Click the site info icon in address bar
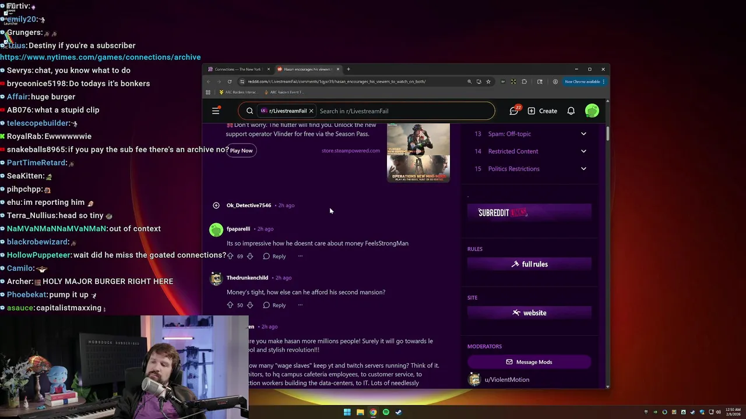 click(x=242, y=81)
